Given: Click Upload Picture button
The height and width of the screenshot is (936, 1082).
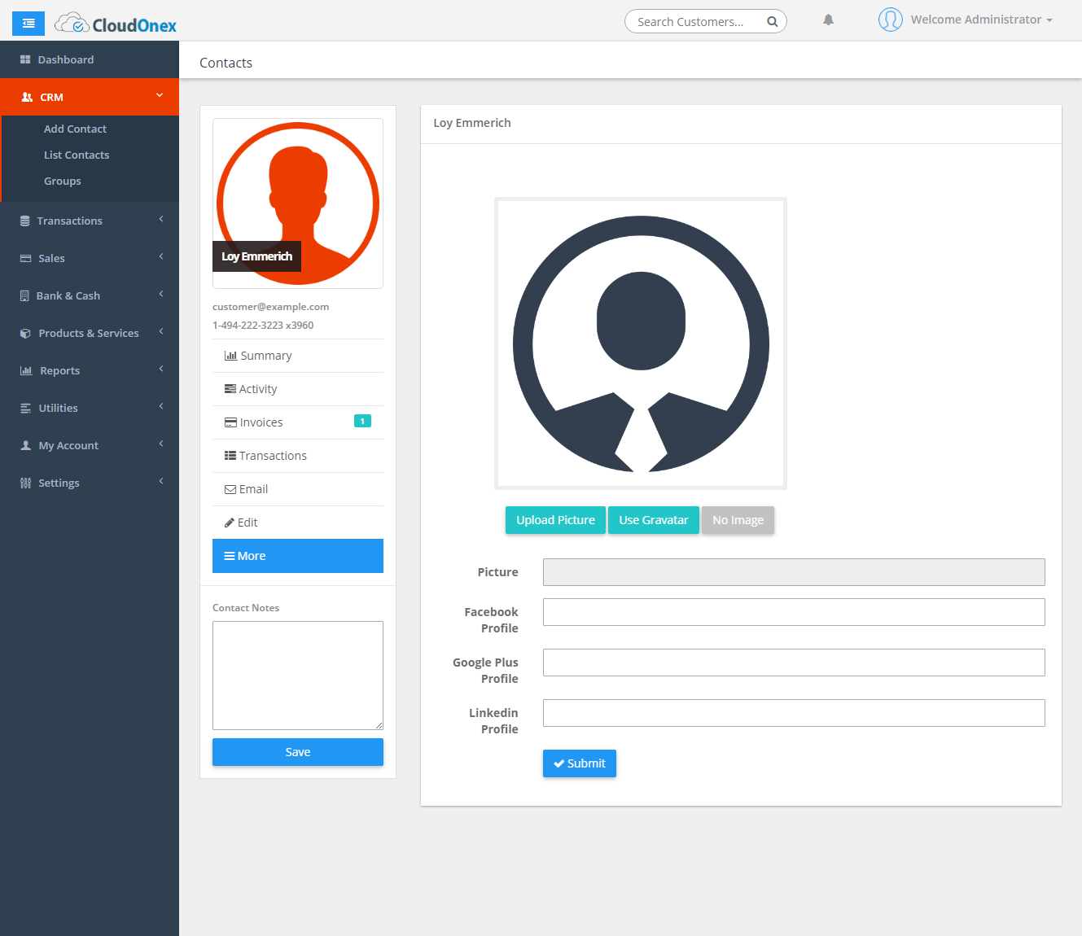Looking at the screenshot, I should tap(555, 520).
